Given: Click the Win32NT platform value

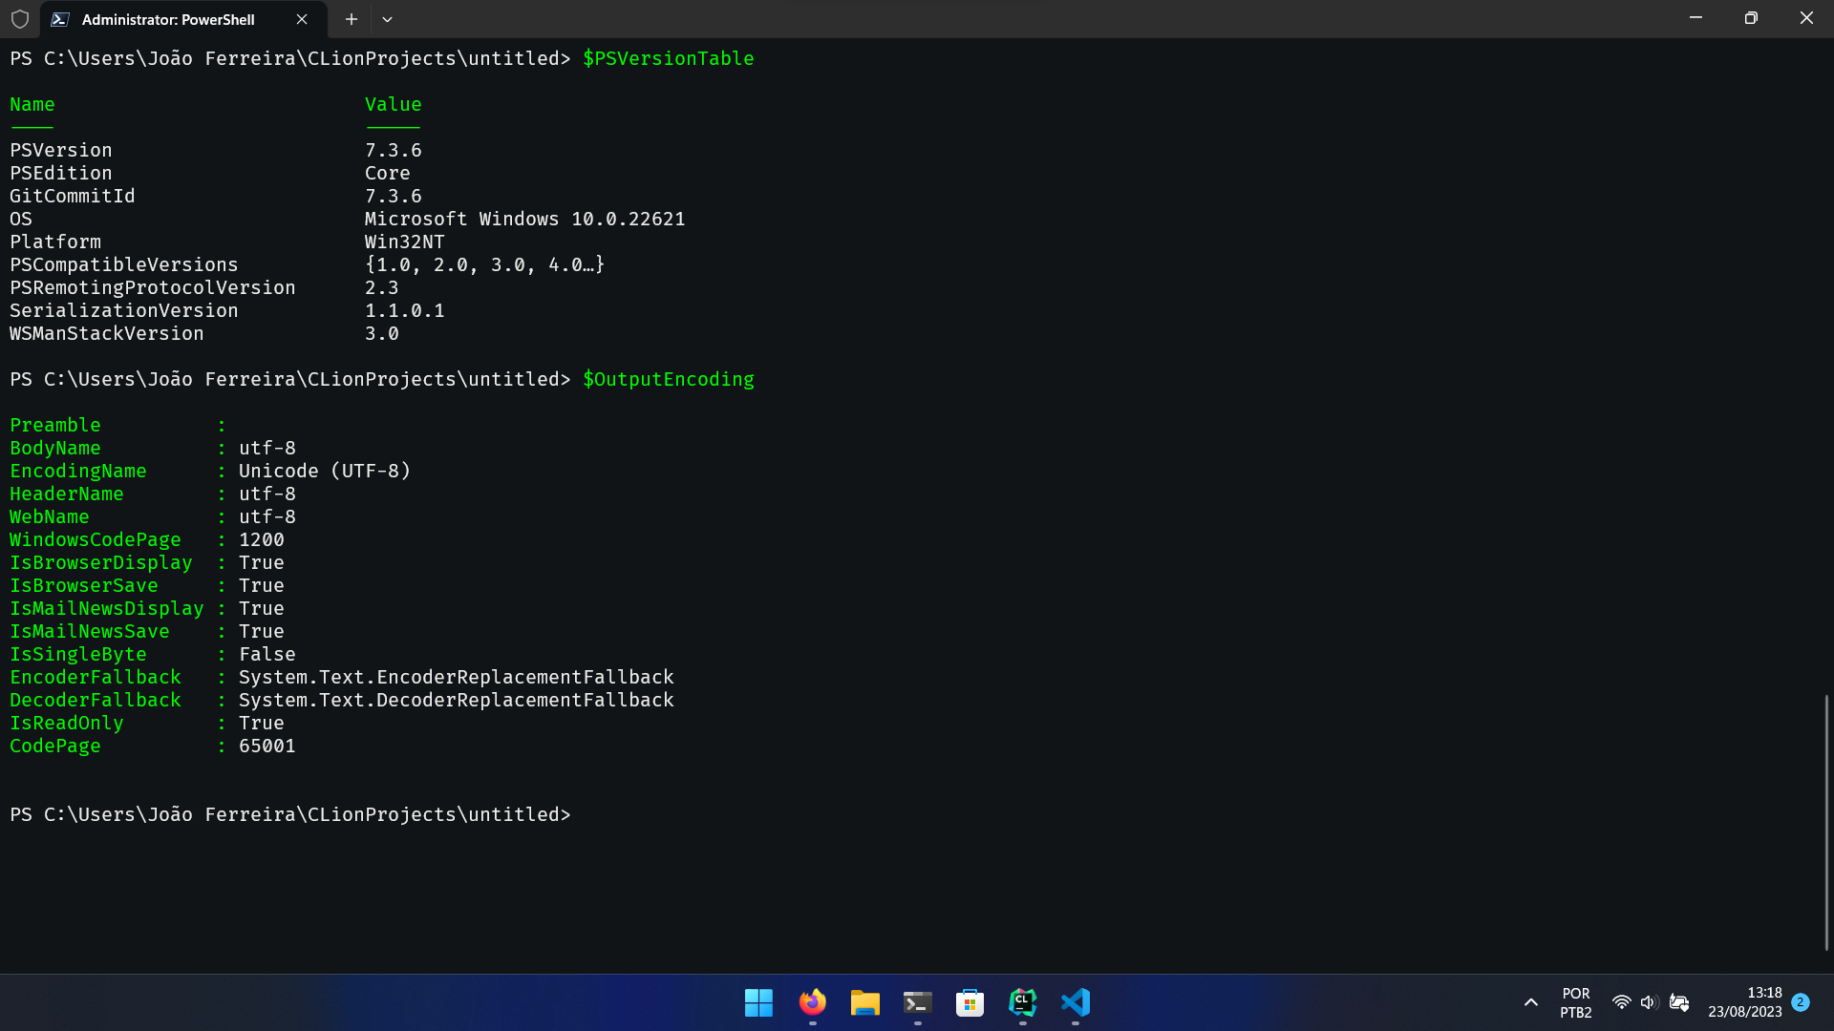Looking at the screenshot, I should [x=405, y=242].
